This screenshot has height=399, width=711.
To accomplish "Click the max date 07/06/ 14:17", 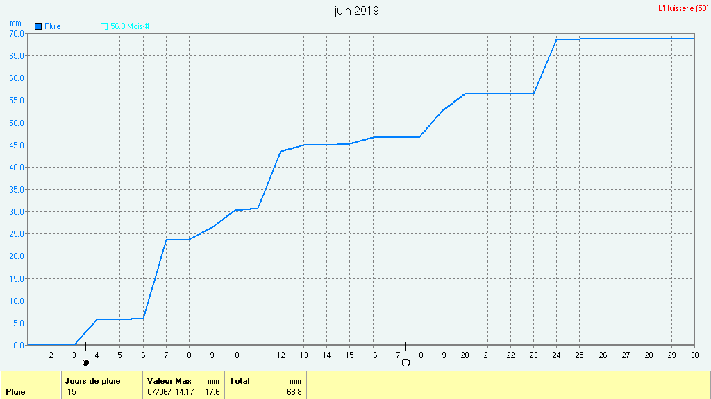I will tap(171, 392).
